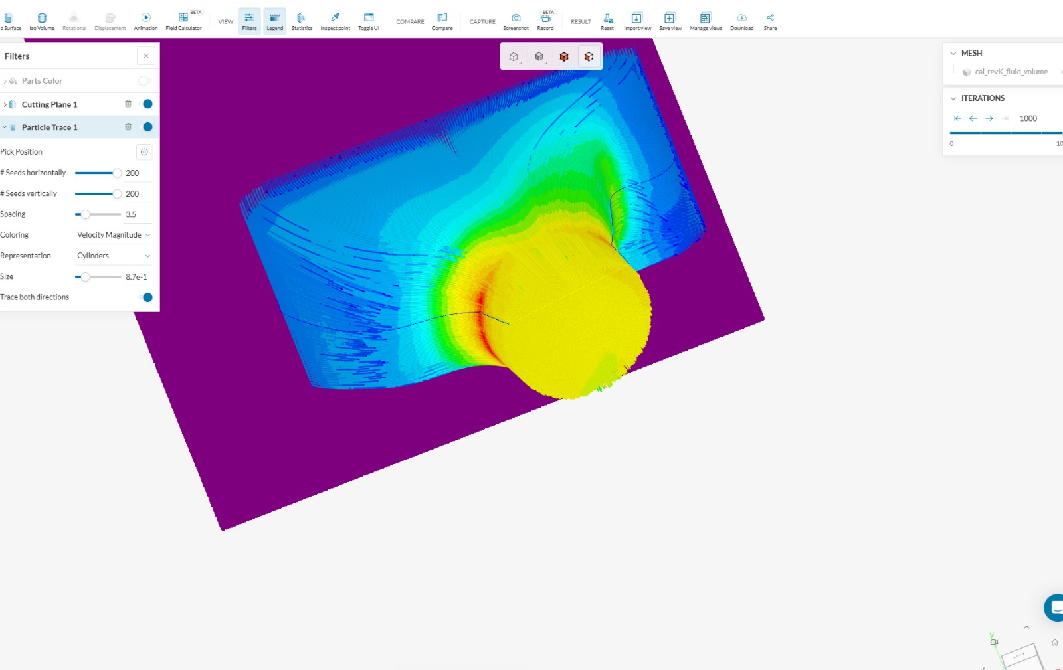Disable Trace both directions
Screen dimensions: 1063x670
[x=146, y=297]
